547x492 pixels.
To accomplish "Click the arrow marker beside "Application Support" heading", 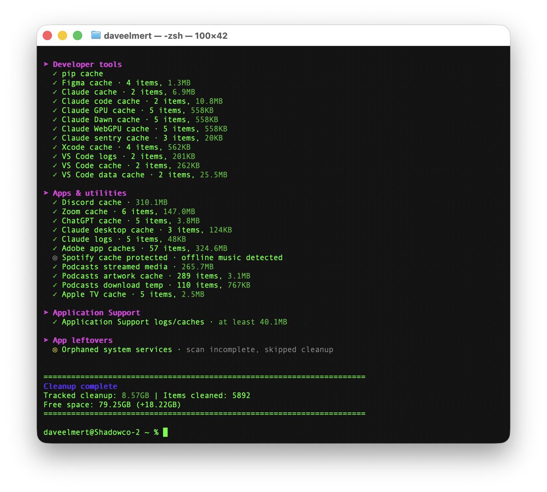I will coord(46,313).
